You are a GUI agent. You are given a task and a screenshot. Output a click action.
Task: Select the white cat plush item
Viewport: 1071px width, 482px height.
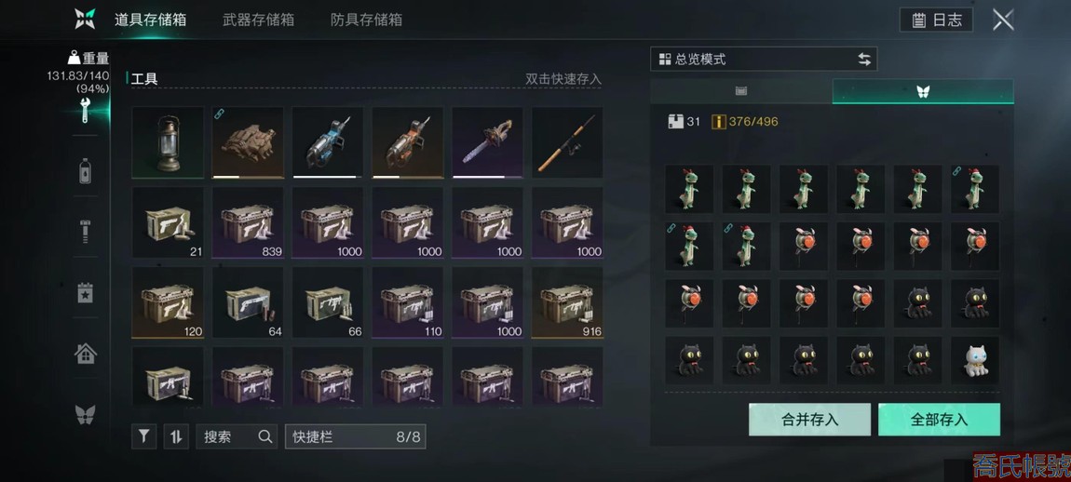pos(975,360)
